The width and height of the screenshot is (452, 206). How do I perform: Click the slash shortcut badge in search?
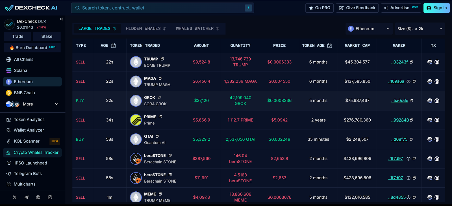pyautogui.click(x=248, y=8)
